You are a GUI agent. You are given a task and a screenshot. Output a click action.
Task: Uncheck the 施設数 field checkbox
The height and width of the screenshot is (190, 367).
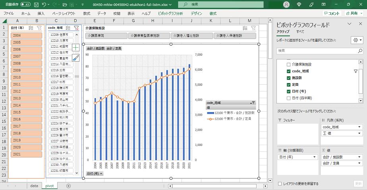click(x=288, y=78)
